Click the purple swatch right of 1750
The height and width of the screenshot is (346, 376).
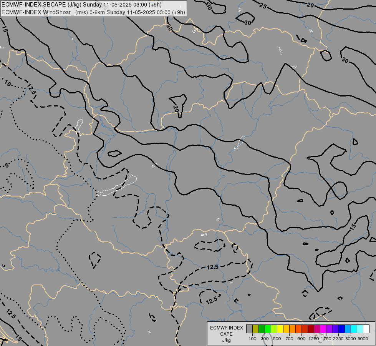[329, 329]
